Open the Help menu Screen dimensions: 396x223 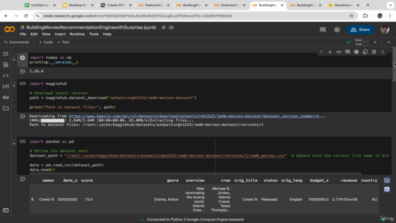click(x=107, y=34)
